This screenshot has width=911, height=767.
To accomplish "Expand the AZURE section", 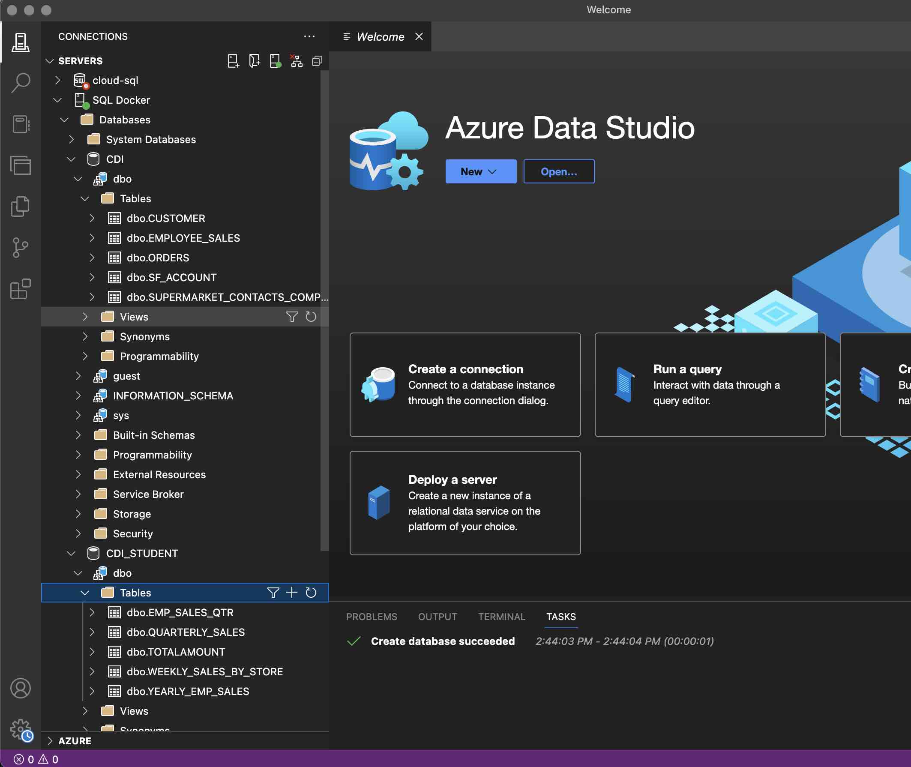I will point(50,741).
